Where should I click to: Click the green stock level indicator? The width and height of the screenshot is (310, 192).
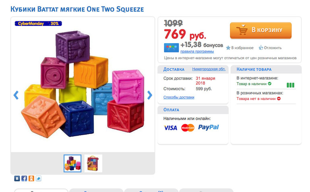tap(290, 85)
